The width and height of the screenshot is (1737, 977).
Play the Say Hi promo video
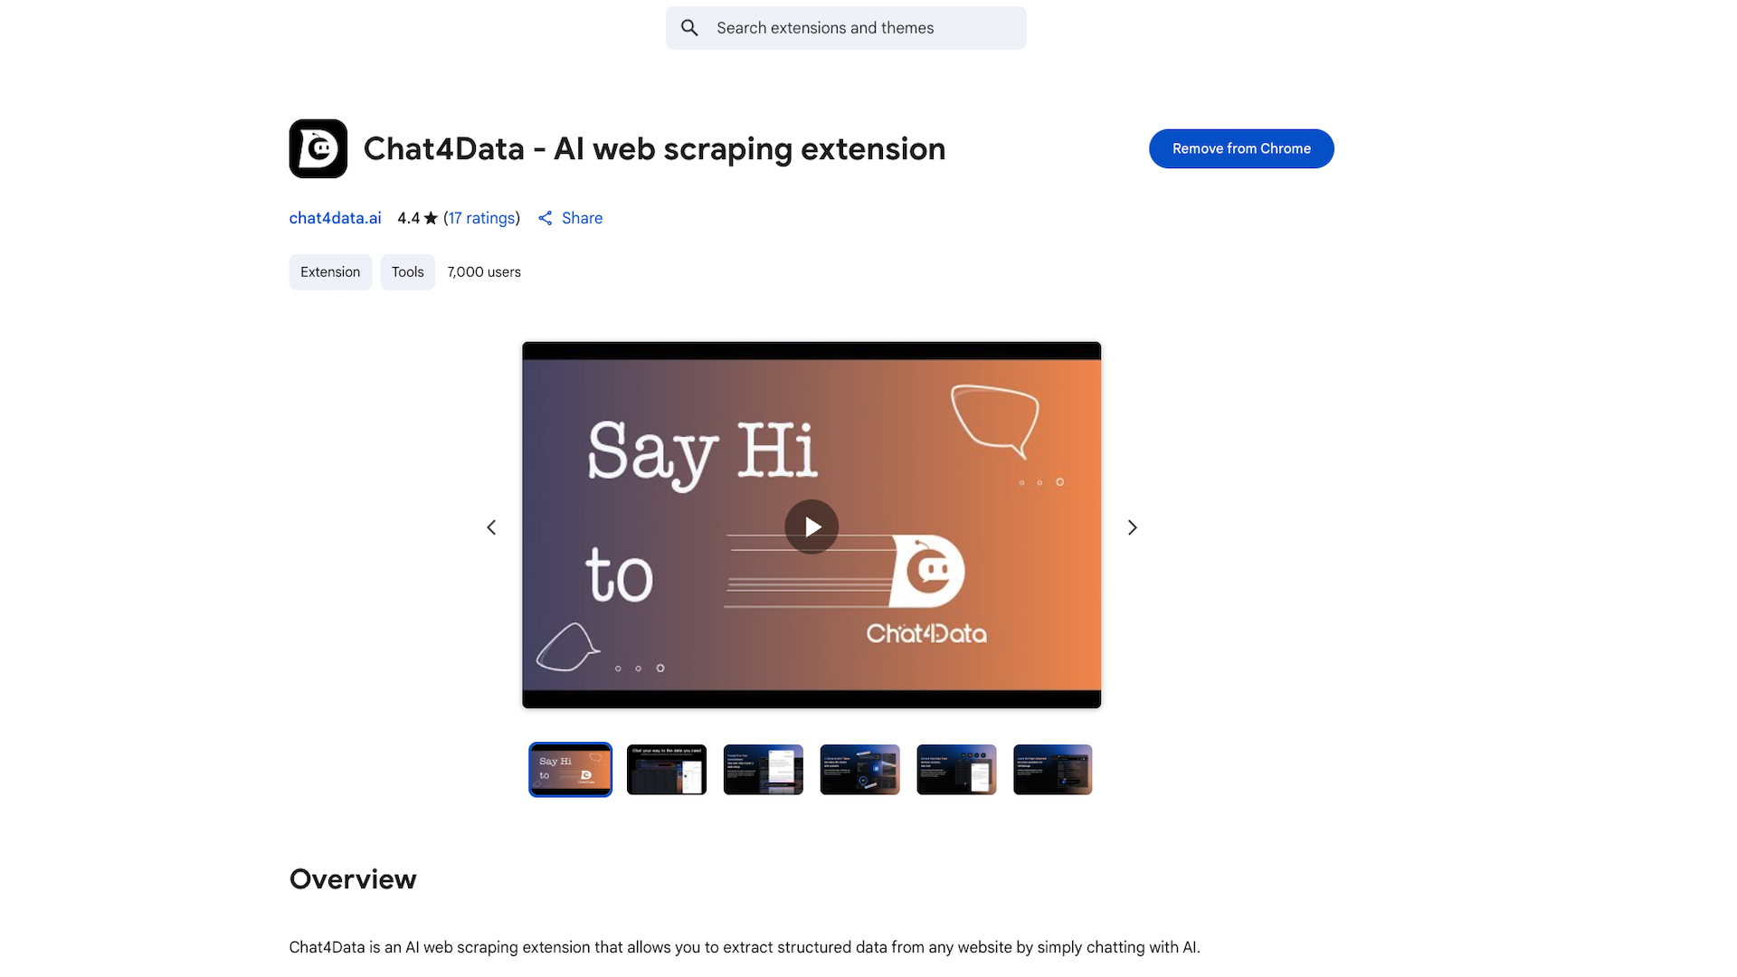pos(812,526)
